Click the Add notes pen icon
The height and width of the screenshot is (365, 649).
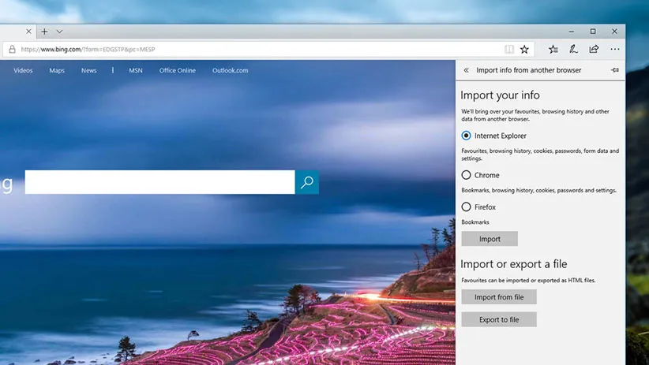pos(573,49)
